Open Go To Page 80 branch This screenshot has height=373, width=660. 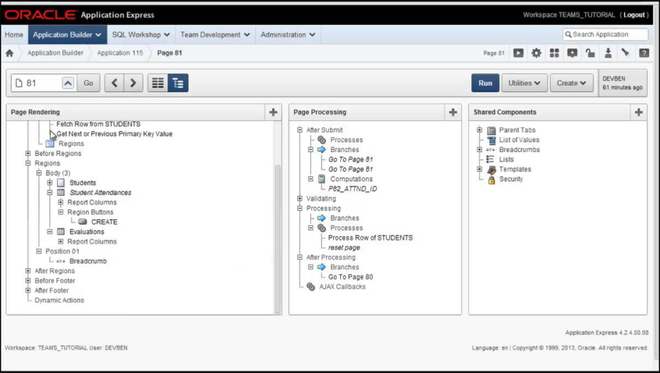click(351, 277)
